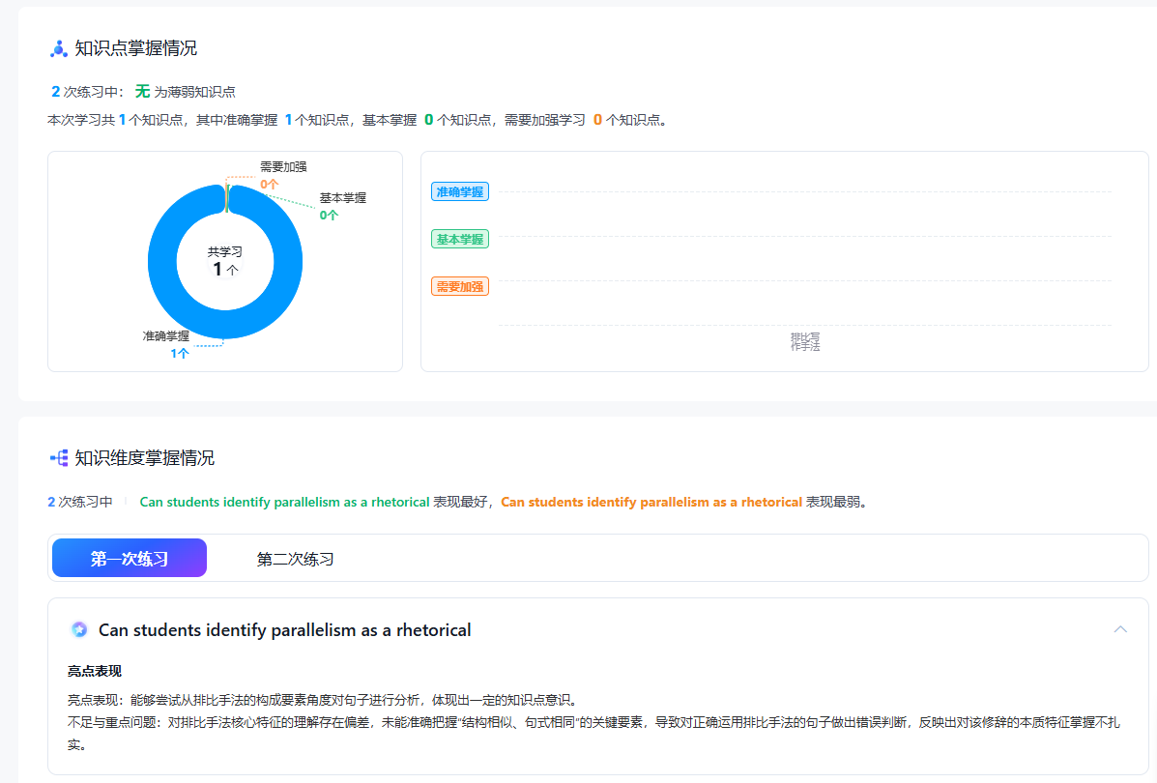Viewport: 1157px width, 783px height.
Task: Click the star icon beside the parallelism card title
Action: click(79, 630)
